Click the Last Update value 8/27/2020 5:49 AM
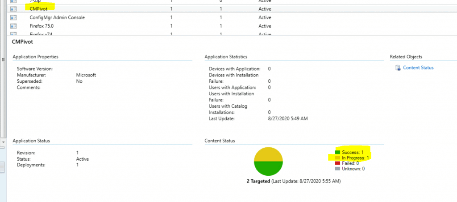Screen dimensions: 457x202 288,119
